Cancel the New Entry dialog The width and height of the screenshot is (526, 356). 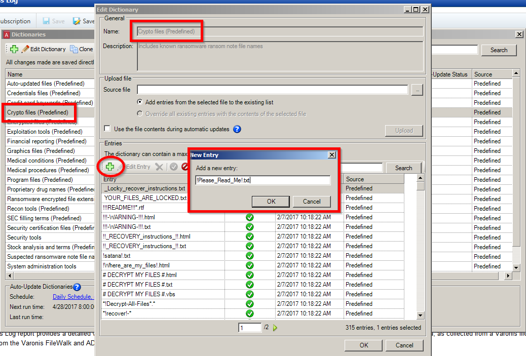312,201
